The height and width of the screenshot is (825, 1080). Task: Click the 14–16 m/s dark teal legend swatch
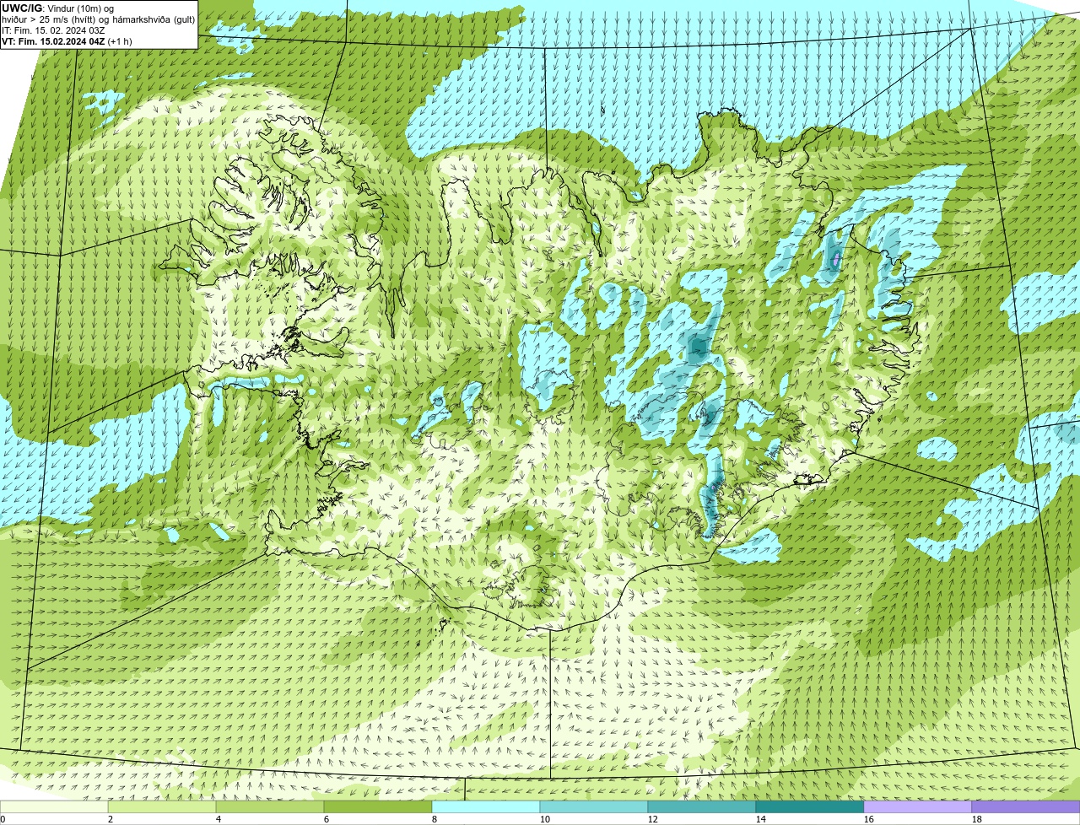(x=812, y=807)
